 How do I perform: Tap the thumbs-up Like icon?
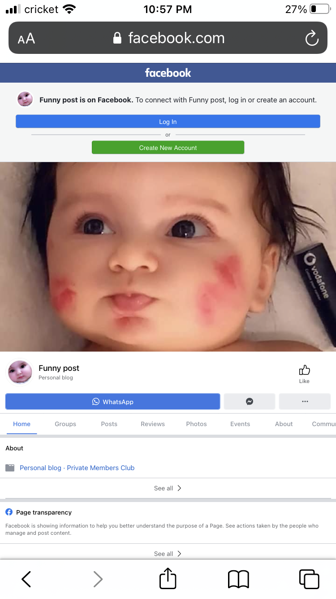304,370
